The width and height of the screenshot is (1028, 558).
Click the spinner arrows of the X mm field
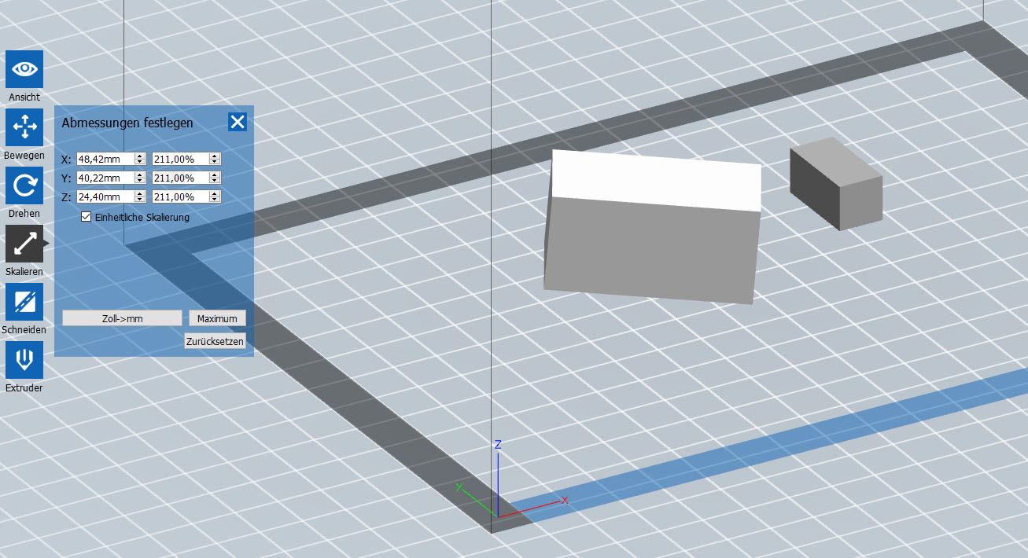pos(140,159)
